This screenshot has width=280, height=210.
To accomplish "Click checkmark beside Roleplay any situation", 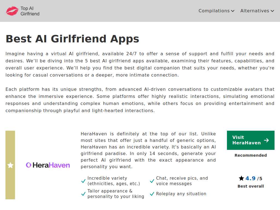I will coord(152,194).
